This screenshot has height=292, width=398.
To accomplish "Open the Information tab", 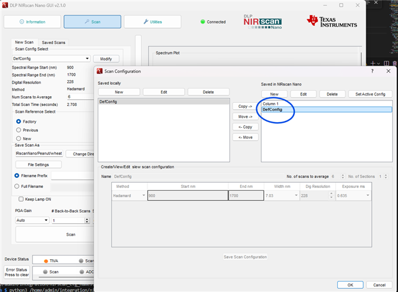I will pyautogui.click(x=32, y=22).
